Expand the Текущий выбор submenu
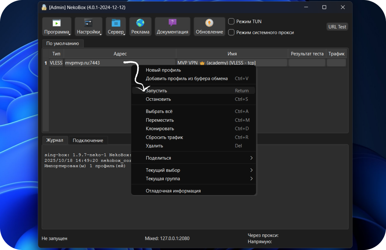Screen dimensions: 386x250 tap(194, 170)
